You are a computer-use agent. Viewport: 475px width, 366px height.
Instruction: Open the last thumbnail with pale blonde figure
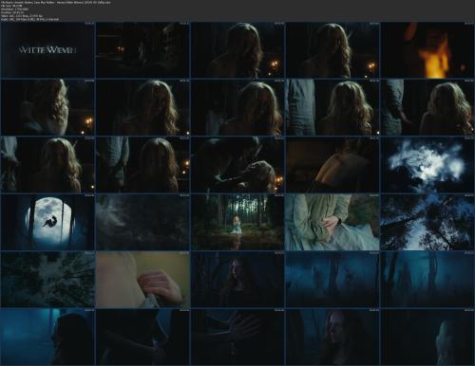point(427,337)
